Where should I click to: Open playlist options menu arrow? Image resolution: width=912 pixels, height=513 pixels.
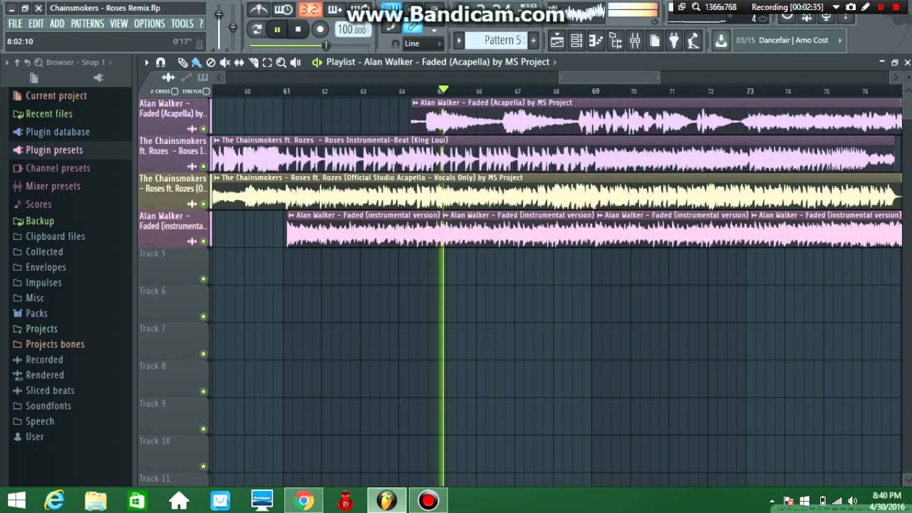pyautogui.click(x=147, y=63)
